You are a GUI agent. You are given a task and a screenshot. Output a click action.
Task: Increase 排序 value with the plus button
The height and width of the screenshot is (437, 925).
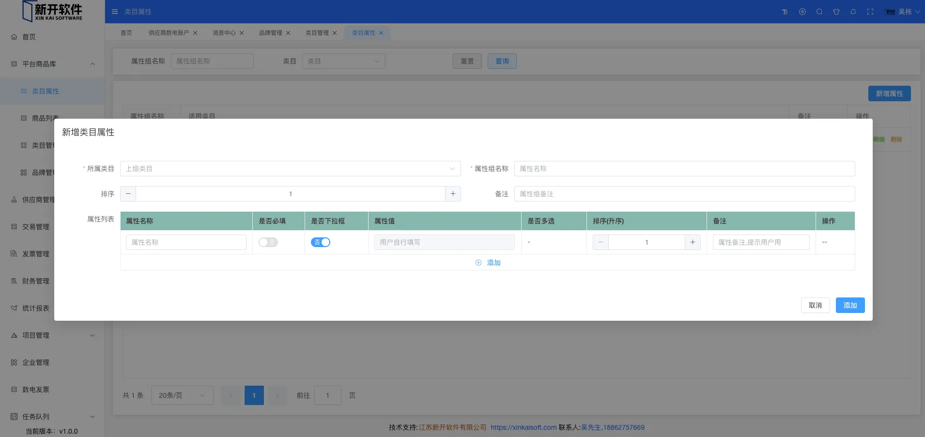tap(453, 194)
